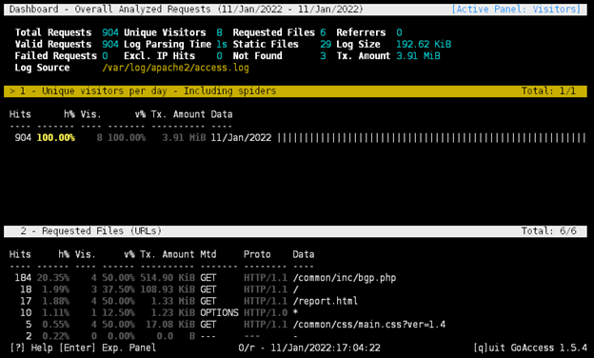This screenshot has height=358, width=594.
Task: Click the Requested Files value 6
Action: [x=323, y=32]
